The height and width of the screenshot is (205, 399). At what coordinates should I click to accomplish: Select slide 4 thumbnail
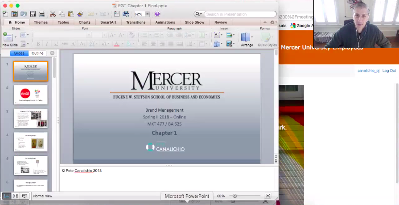point(30,142)
